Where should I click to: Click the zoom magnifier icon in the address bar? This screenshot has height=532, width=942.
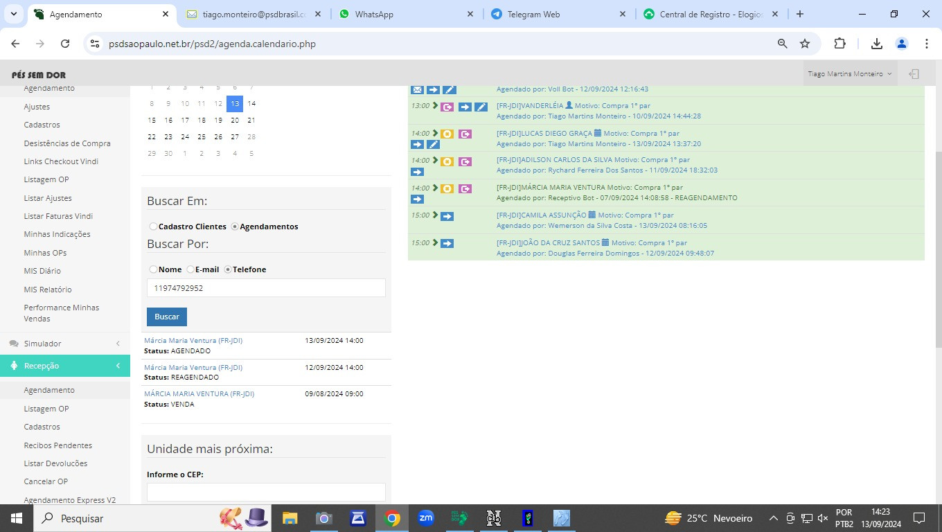pyautogui.click(x=783, y=44)
